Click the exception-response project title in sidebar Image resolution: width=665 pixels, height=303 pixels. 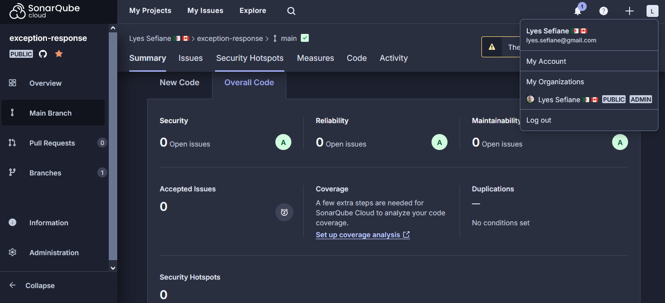pos(48,38)
